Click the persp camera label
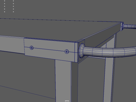 67,101
